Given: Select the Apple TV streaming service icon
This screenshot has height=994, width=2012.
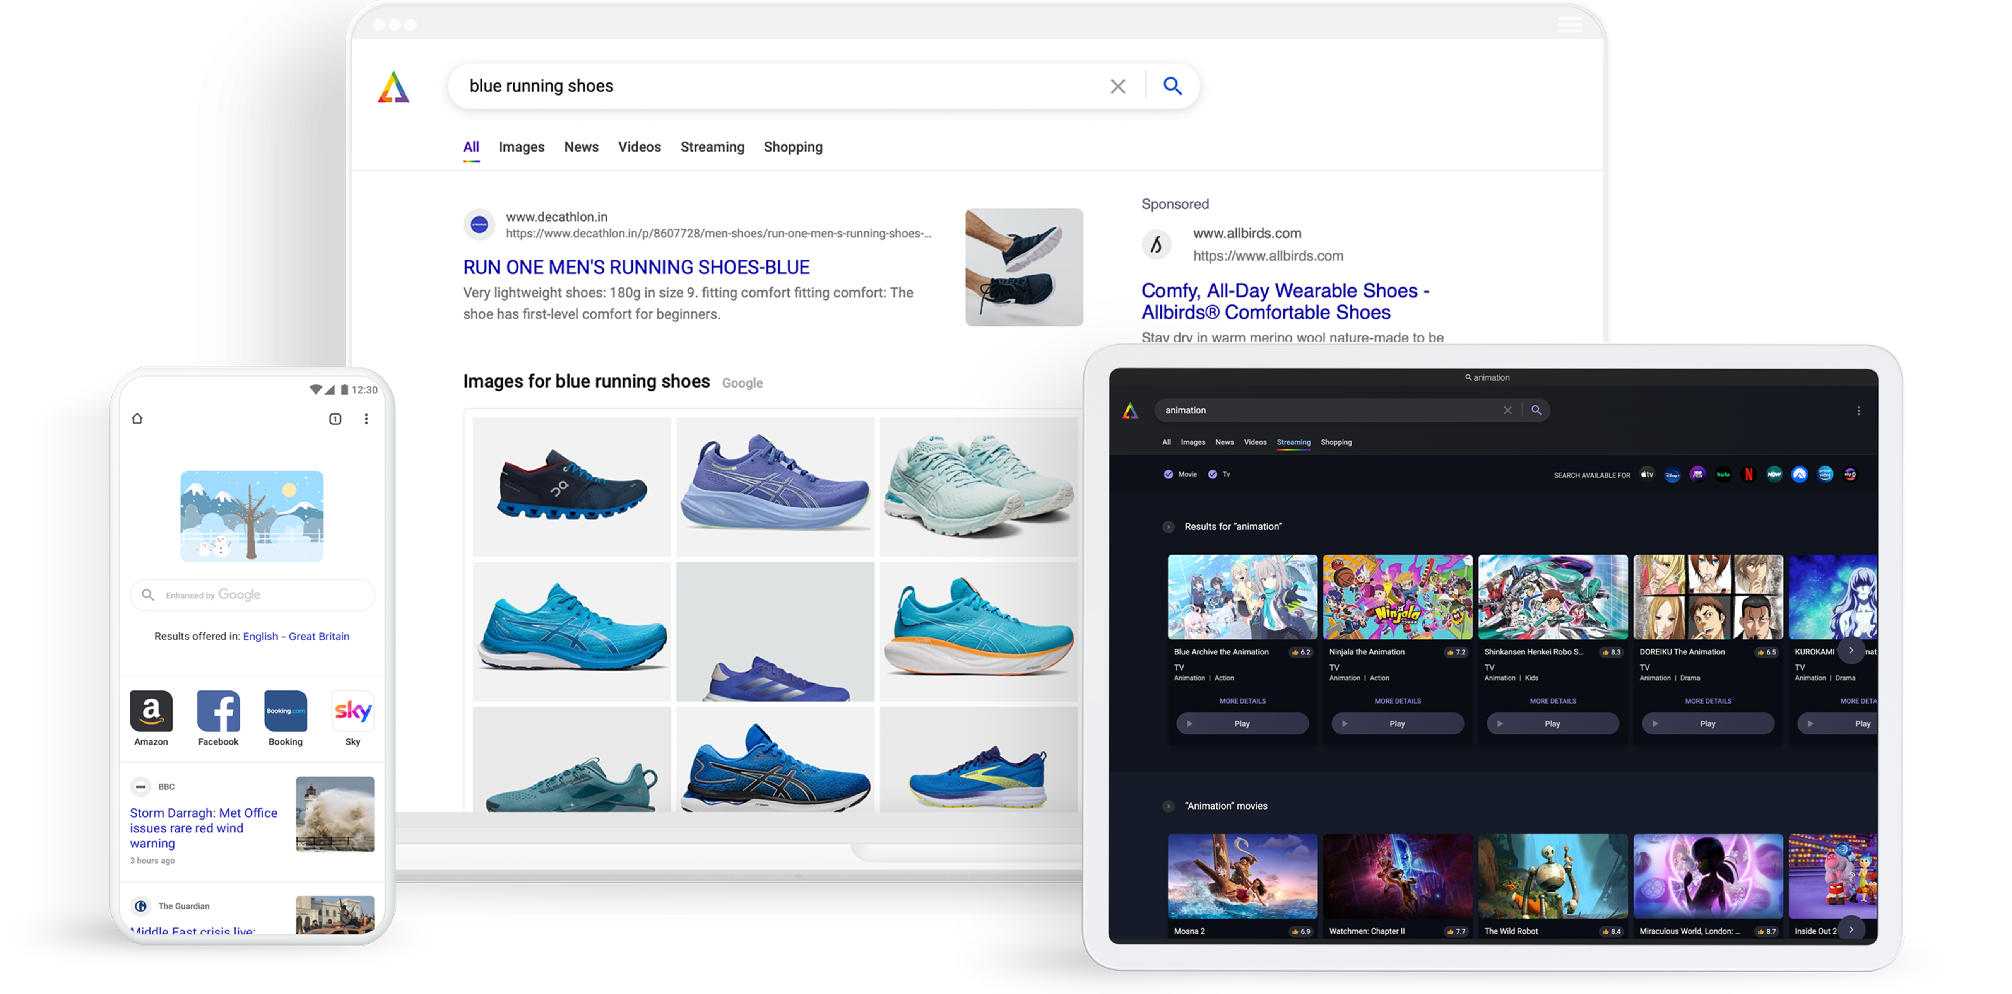Looking at the screenshot, I should tap(1646, 474).
